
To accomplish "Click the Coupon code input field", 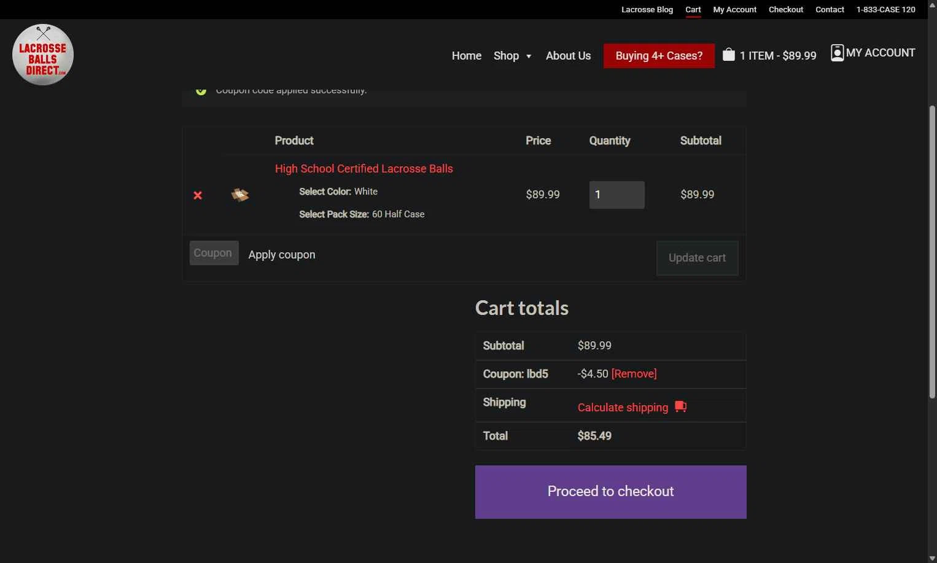I will 214,253.
